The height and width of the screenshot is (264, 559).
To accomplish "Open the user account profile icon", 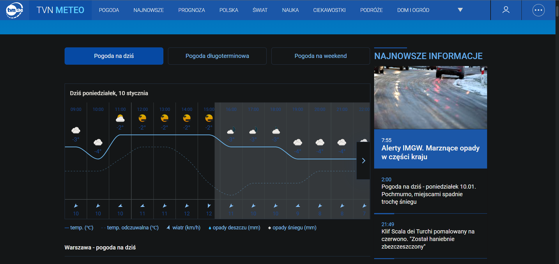I will pyautogui.click(x=506, y=10).
